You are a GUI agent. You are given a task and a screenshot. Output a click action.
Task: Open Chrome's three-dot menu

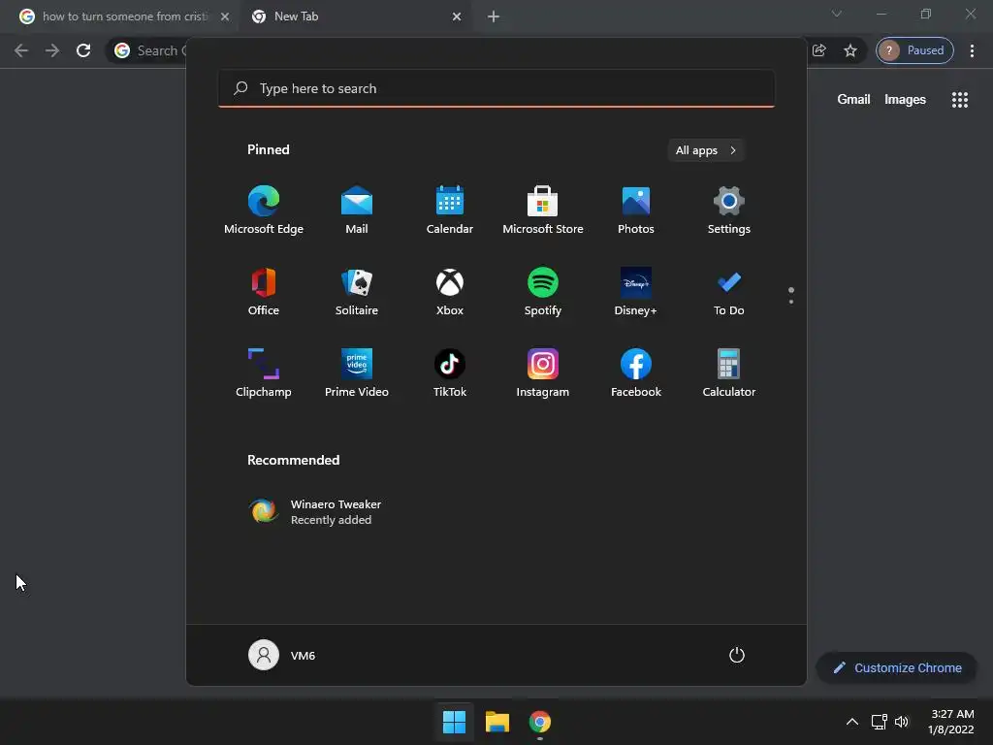972,50
